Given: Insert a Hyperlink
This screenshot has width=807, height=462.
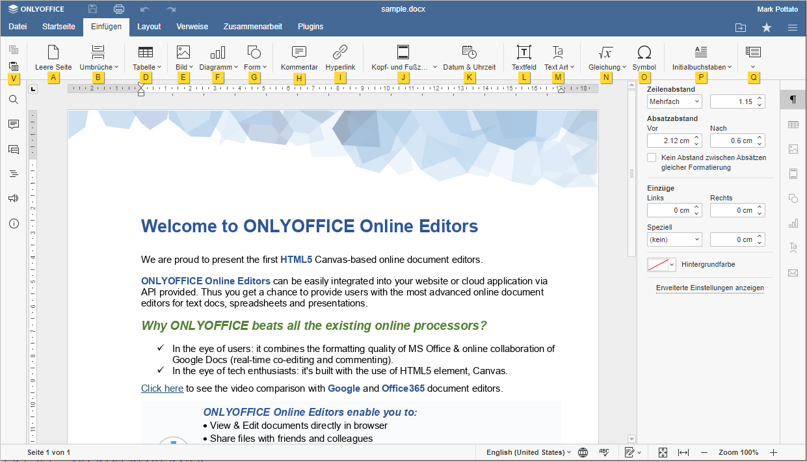Looking at the screenshot, I should pyautogui.click(x=340, y=58).
